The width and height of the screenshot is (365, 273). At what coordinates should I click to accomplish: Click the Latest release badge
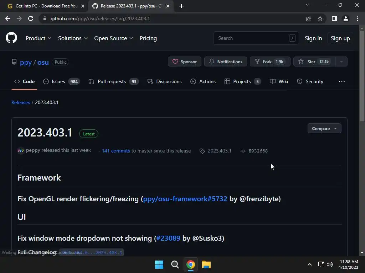pyautogui.click(x=89, y=134)
